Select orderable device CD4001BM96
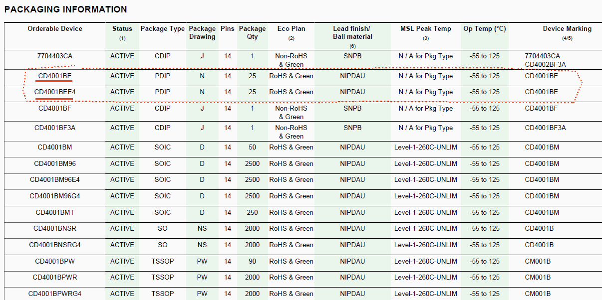Image resolution: width=602 pixels, height=300 pixels. point(55,164)
